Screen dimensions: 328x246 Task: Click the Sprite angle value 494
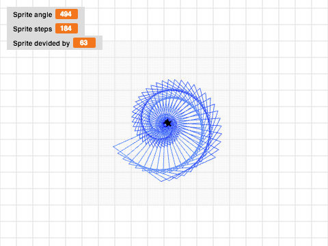pos(66,14)
